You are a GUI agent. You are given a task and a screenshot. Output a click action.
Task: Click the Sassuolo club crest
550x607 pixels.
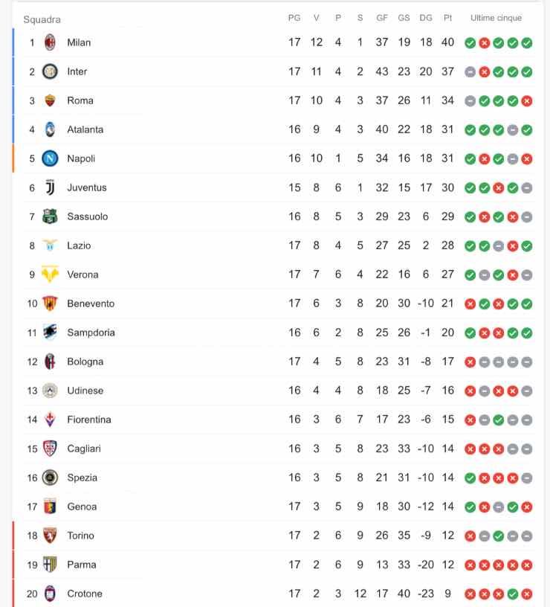[x=50, y=216]
